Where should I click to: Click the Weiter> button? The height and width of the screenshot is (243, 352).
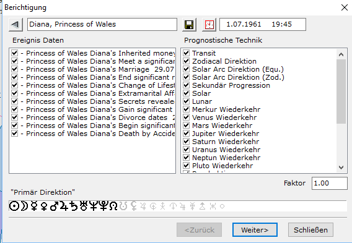pos(255,230)
